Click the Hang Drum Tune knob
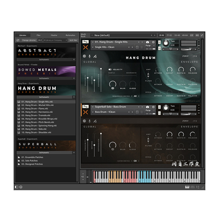Screen dimensions: 219x219 pyautogui.click(x=166, y=43)
